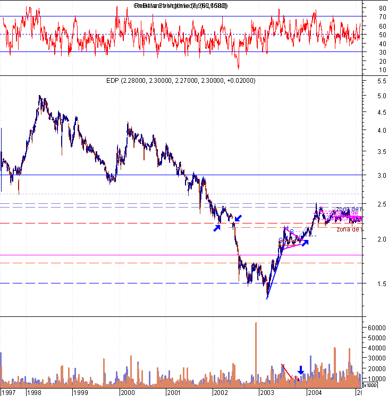Click the 20 level on RSI axis
Image resolution: width=388 pixels, height=396 pixels.
point(383,62)
